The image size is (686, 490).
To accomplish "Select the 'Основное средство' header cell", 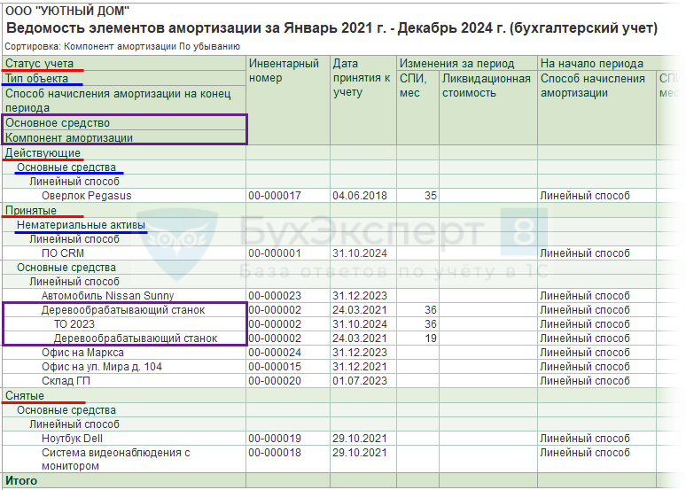I will (x=124, y=123).
